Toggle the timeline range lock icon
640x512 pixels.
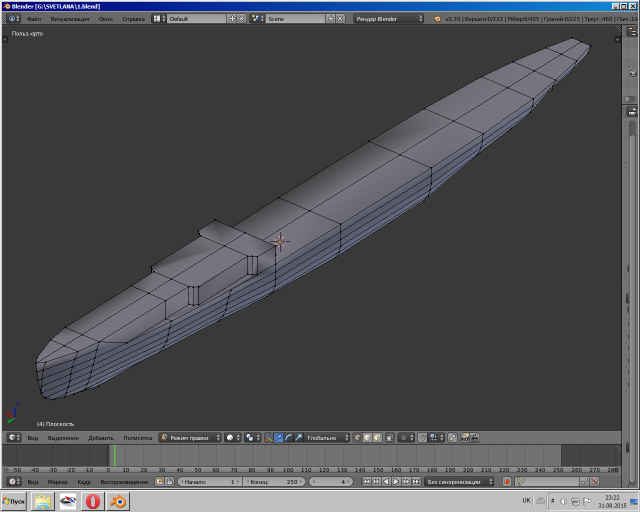pyautogui.click(x=169, y=481)
